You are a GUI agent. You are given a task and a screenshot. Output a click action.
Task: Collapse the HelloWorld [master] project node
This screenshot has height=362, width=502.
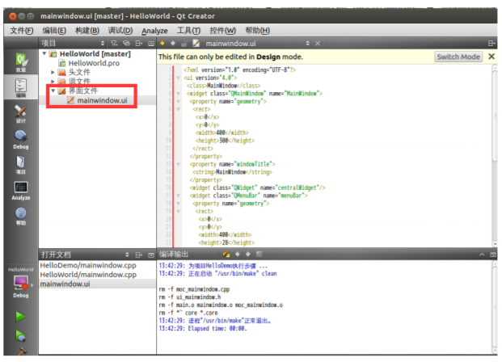click(x=44, y=53)
